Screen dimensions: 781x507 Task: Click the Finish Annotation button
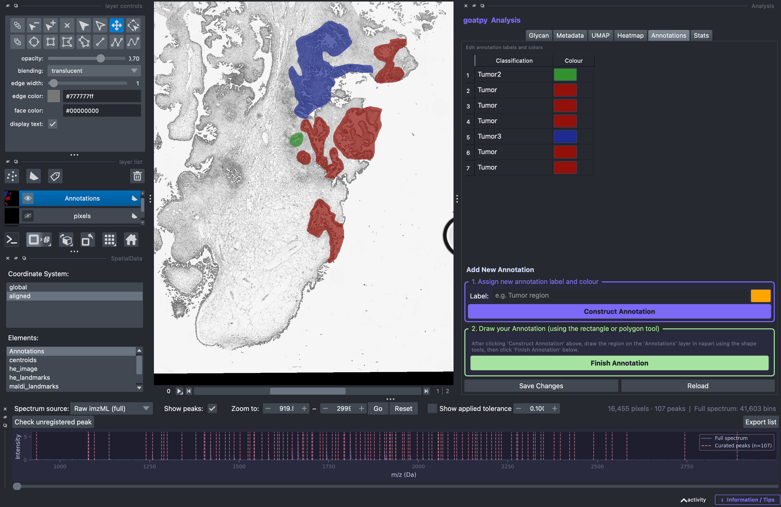619,363
